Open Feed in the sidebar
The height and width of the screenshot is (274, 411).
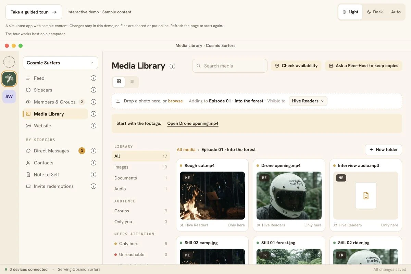[55, 78]
